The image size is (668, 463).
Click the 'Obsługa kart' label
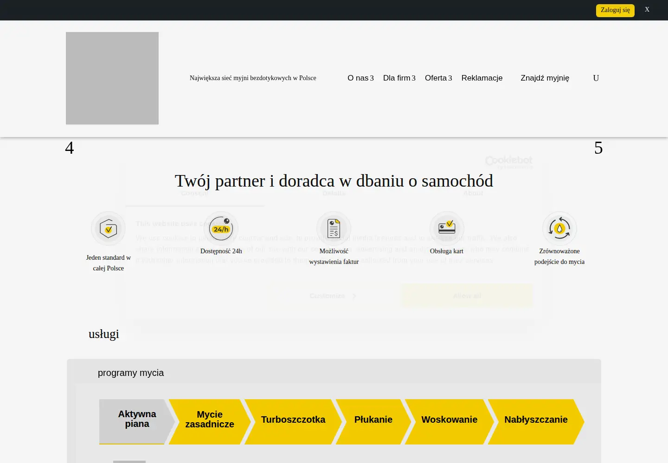click(x=447, y=251)
